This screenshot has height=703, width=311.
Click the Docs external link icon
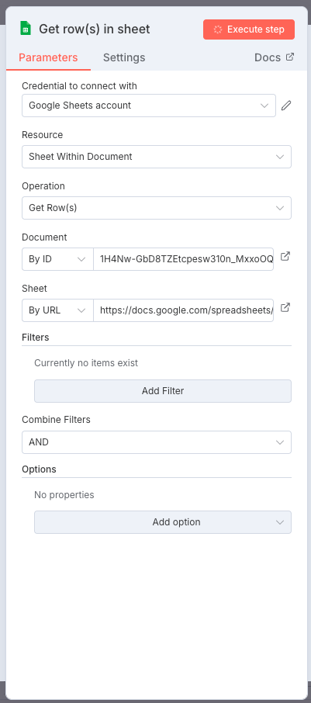(290, 57)
